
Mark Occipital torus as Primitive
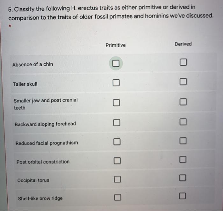tap(118, 179)
